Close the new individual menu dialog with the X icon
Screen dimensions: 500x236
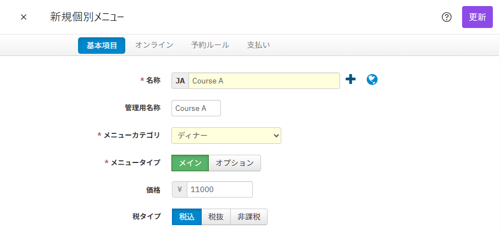coord(24,17)
